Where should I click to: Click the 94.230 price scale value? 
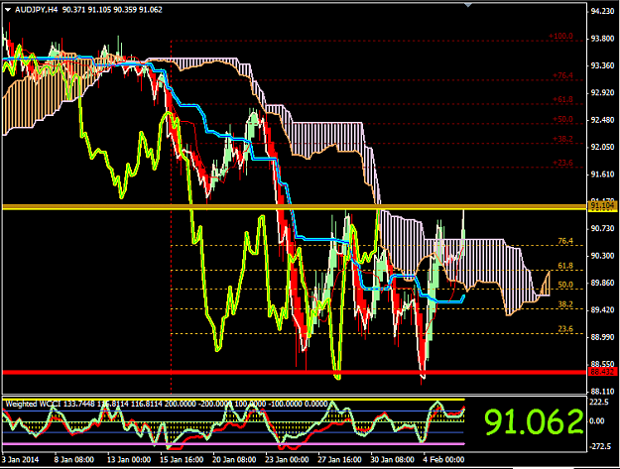pyautogui.click(x=602, y=12)
